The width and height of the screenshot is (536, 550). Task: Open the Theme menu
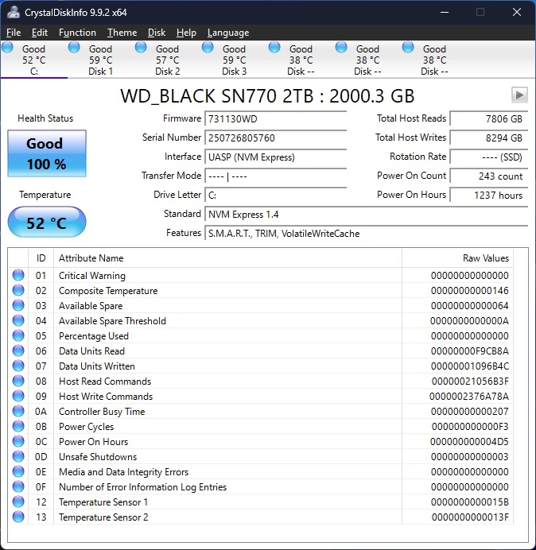(x=122, y=33)
